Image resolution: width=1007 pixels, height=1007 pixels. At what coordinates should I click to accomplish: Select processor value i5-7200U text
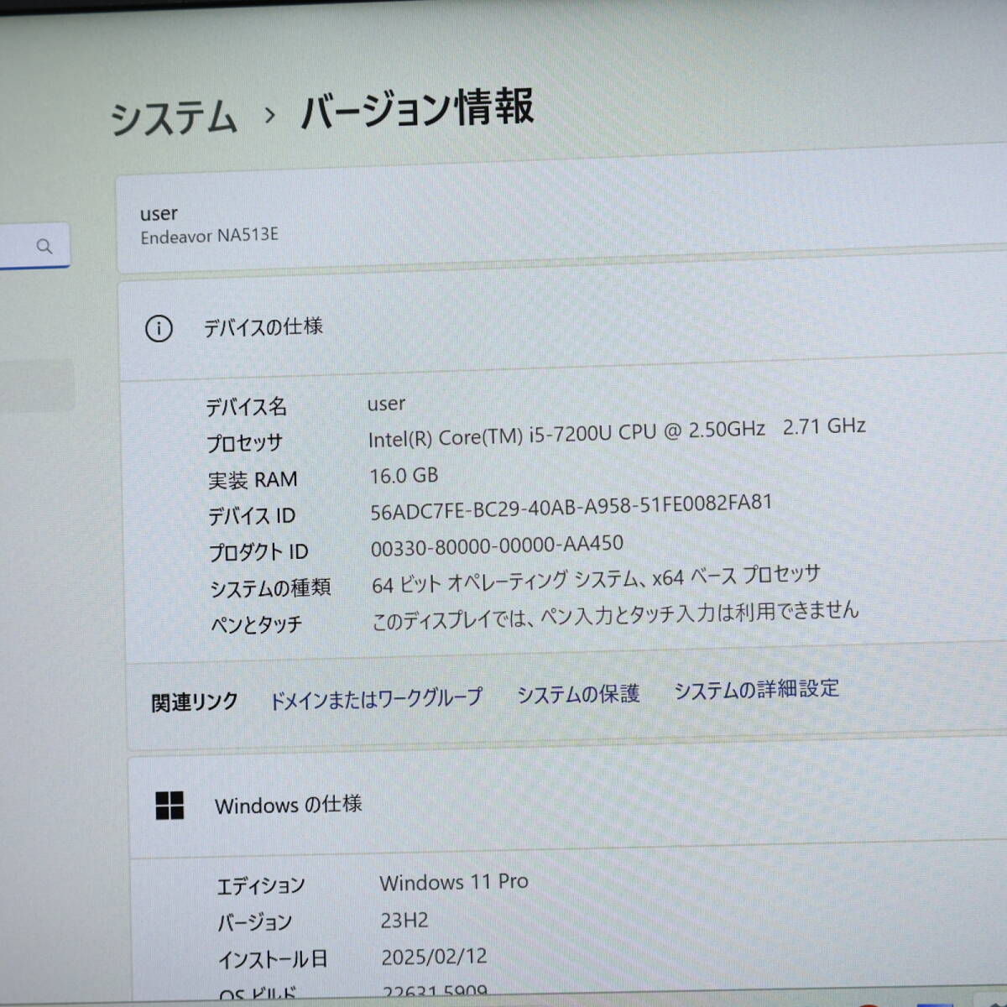pyautogui.click(x=617, y=432)
